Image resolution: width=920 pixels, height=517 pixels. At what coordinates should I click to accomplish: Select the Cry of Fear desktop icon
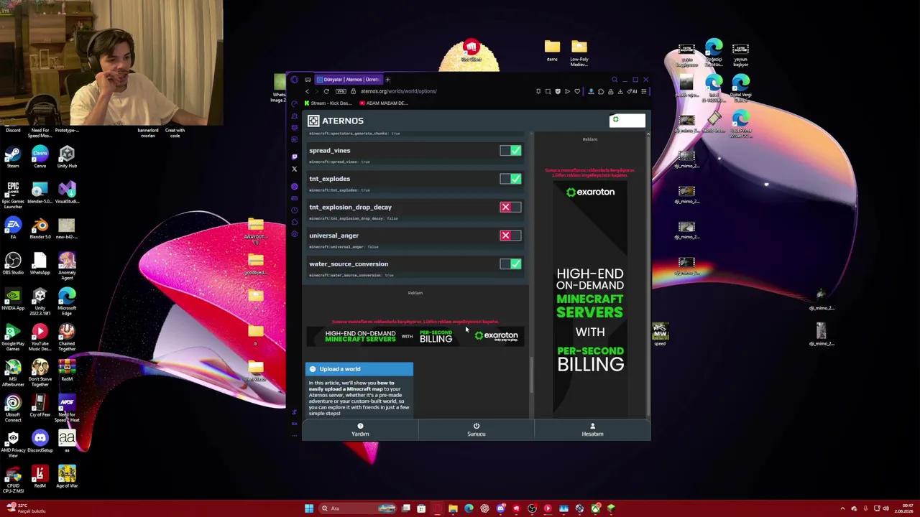(40, 406)
